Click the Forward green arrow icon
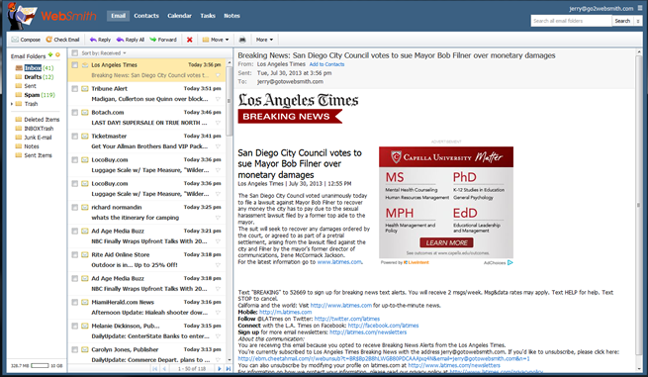Screen dimensions: 648x377 click(x=153, y=40)
